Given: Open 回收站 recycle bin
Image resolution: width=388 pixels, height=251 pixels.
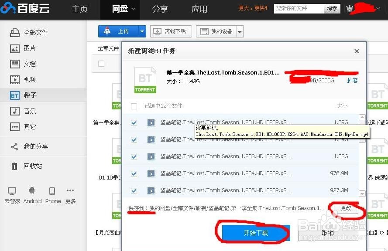Looking at the screenshot, I should (x=27, y=166).
